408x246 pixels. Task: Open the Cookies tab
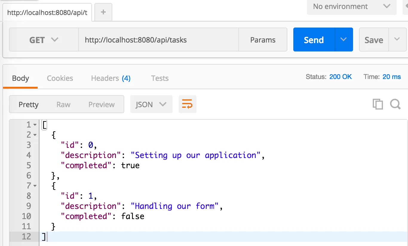click(60, 78)
